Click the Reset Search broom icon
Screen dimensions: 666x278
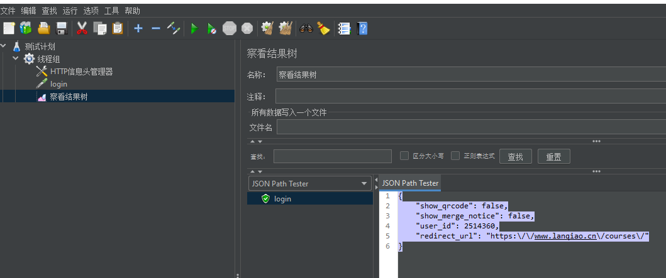tap(324, 28)
